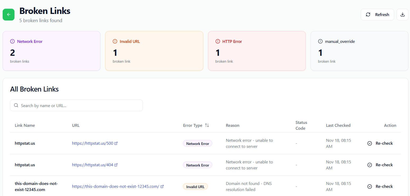Open the https://httpstat.us/500 link

[93, 143]
